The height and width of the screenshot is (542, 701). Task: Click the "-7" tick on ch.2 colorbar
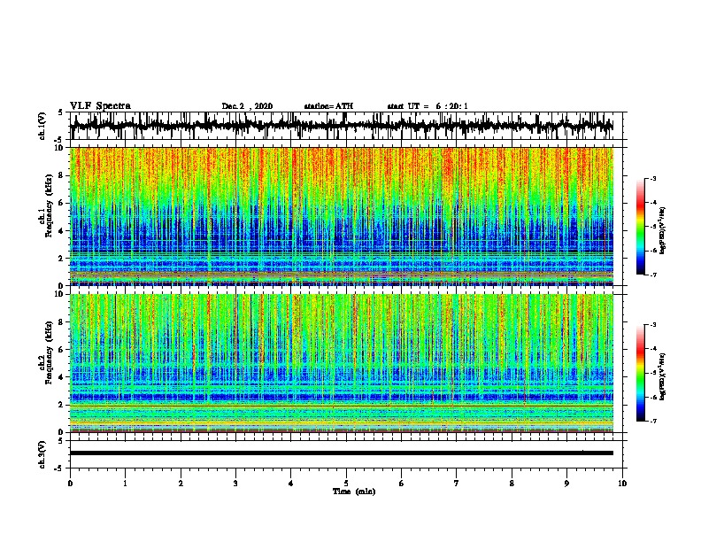pyautogui.click(x=653, y=421)
